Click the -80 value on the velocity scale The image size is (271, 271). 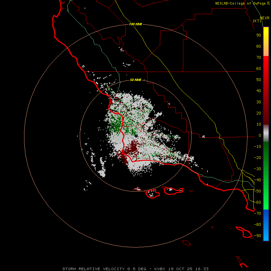point(257,225)
